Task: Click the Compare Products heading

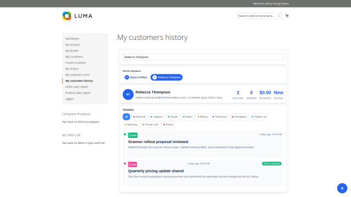Action: point(76,114)
